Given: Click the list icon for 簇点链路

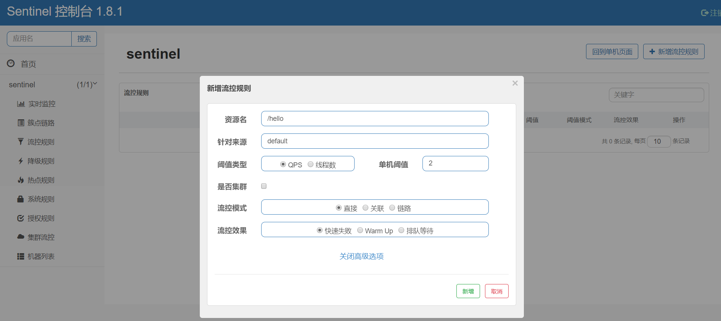Looking at the screenshot, I should click(x=21, y=123).
